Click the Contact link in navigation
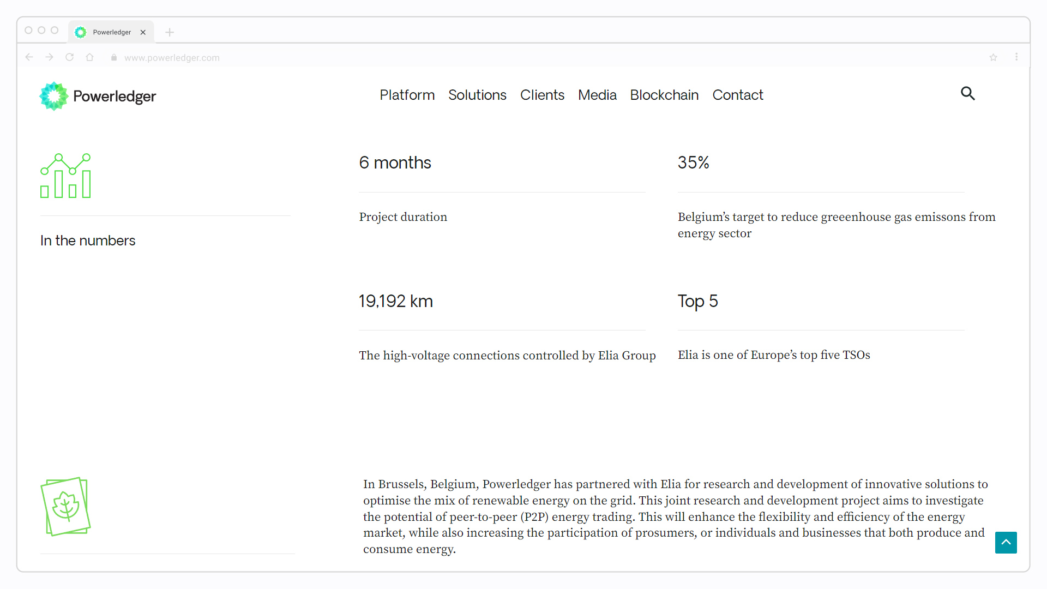 click(x=738, y=95)
